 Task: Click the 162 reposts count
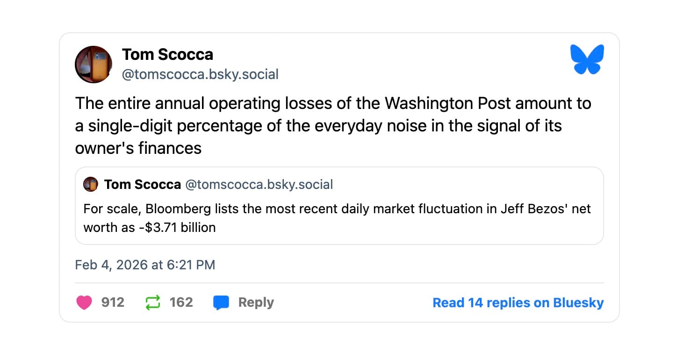[x=181, y=303]
